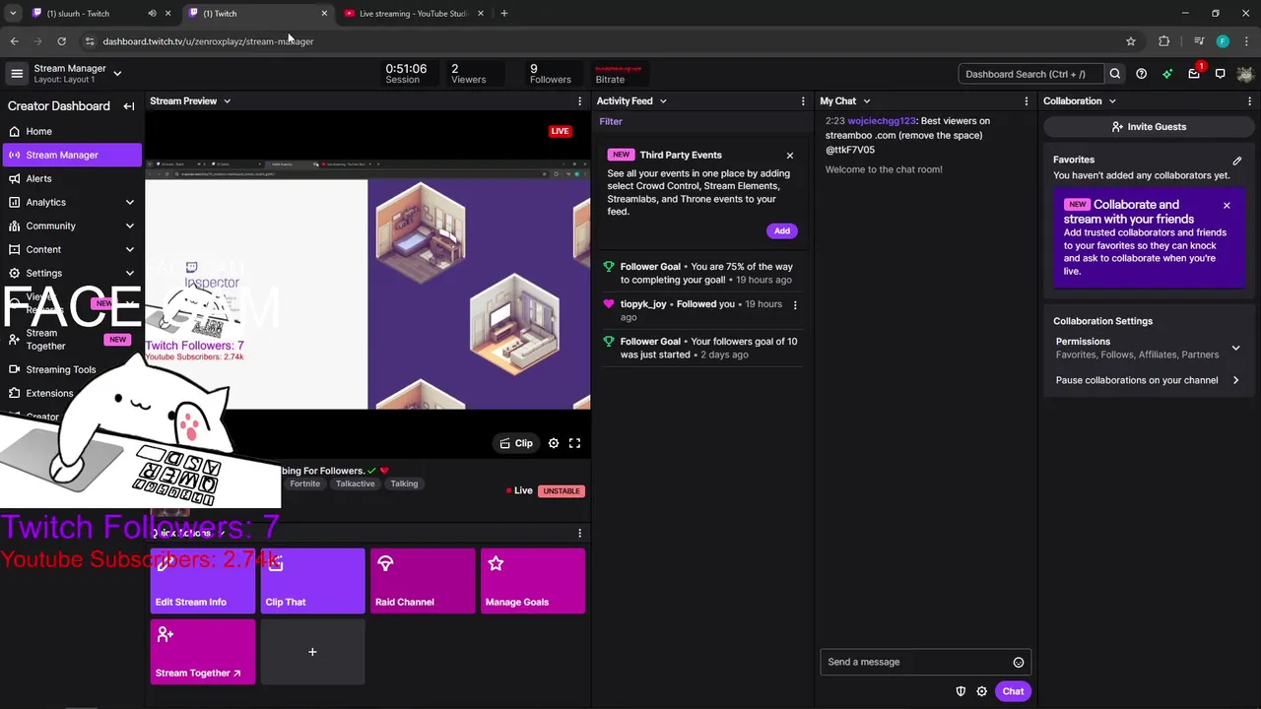The image size is (1261, 709).
Task: Dismiss Collaborate and stream banner
Action: click(1227, 206)
